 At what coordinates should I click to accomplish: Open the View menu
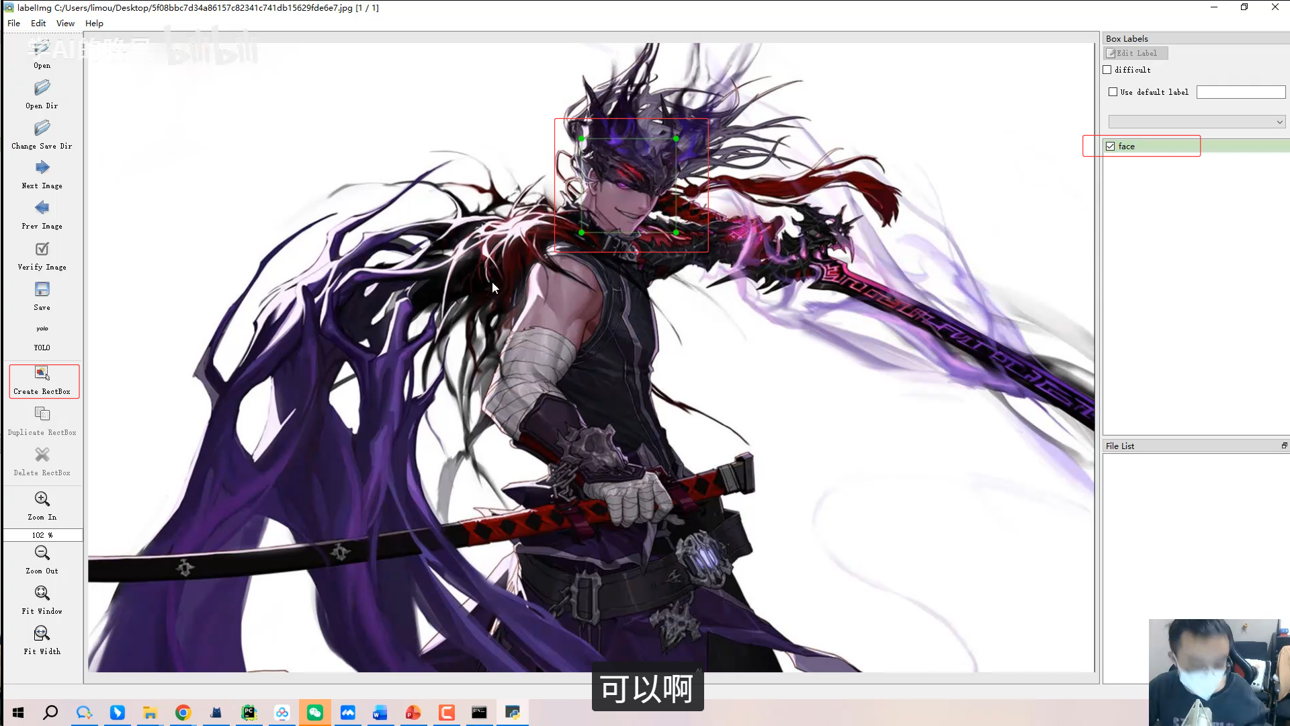click(65, 23)
